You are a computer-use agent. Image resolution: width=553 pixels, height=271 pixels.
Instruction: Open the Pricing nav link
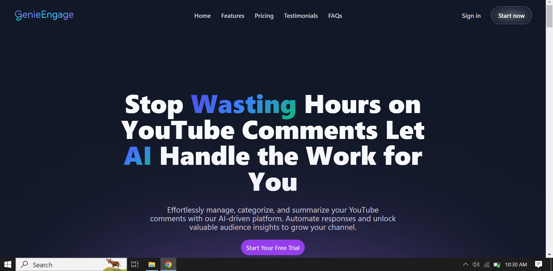[264, 16]
